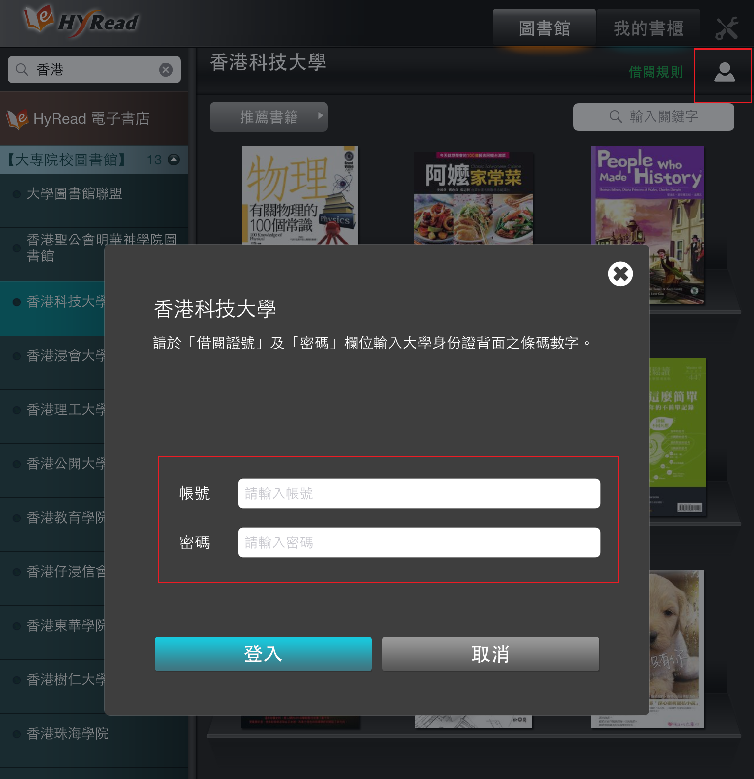
Task: Switch to the 圖書館 tab
Action: click(x=544, y=28)
